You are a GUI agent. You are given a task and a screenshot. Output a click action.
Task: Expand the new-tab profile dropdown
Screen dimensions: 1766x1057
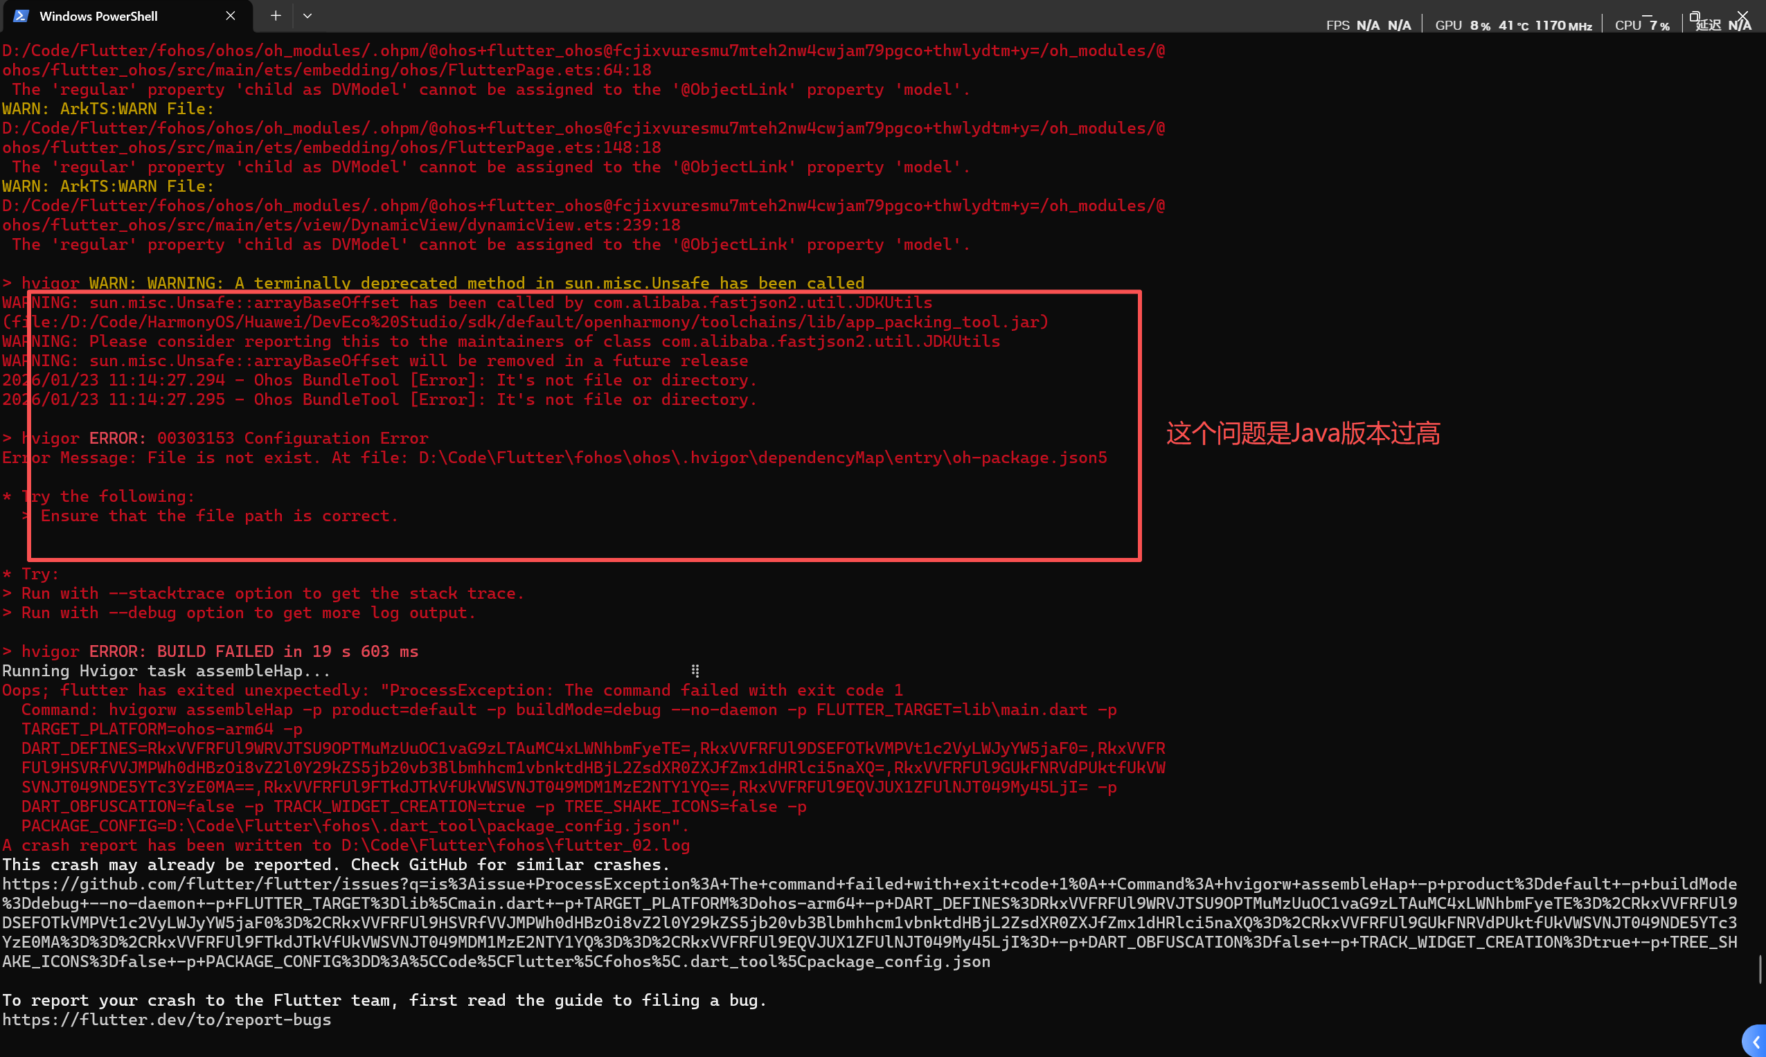(307, 16)
